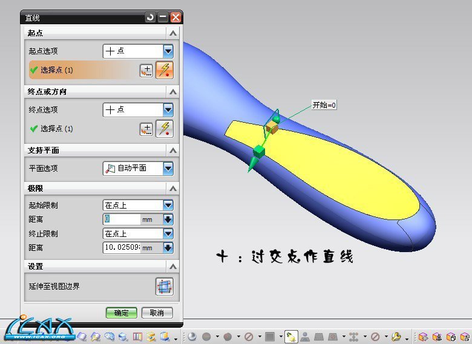Click the orange cube with plus icon
472x344 pixels.
point(423,337)
